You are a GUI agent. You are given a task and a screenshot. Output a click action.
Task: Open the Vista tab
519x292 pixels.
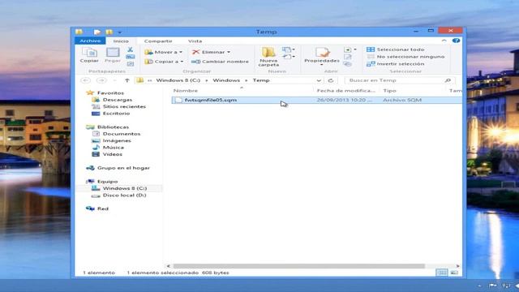tap(195, 41)
